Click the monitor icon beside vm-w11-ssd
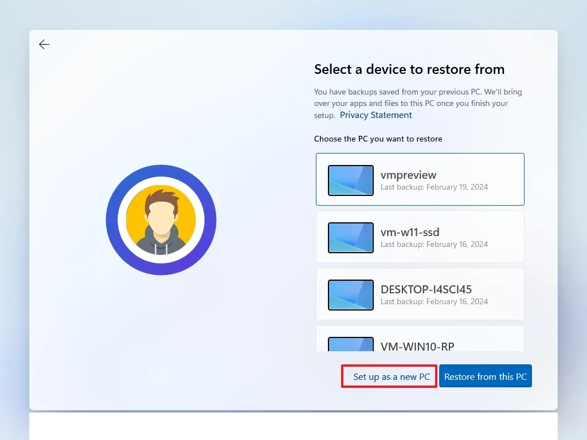 350,237
